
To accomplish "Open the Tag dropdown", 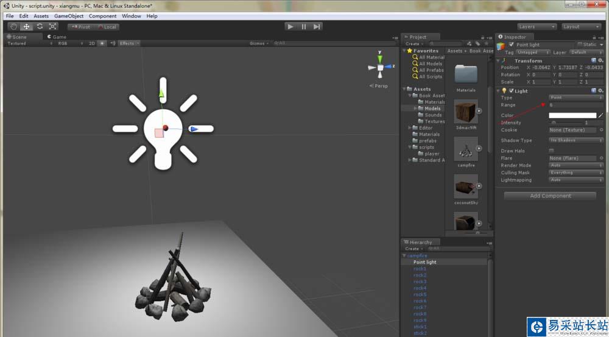I will click(533, 52).
